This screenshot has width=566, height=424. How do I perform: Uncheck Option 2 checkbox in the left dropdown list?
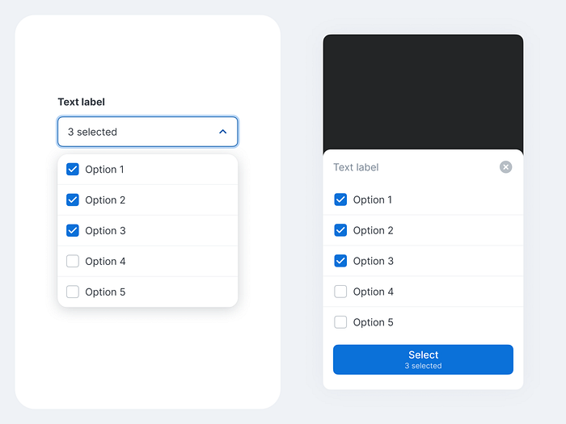[x=73, y=200]
